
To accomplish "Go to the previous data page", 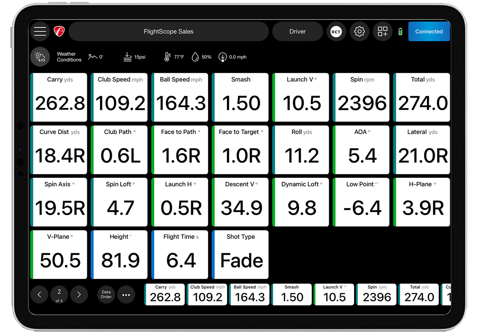I will pos(39,295).
